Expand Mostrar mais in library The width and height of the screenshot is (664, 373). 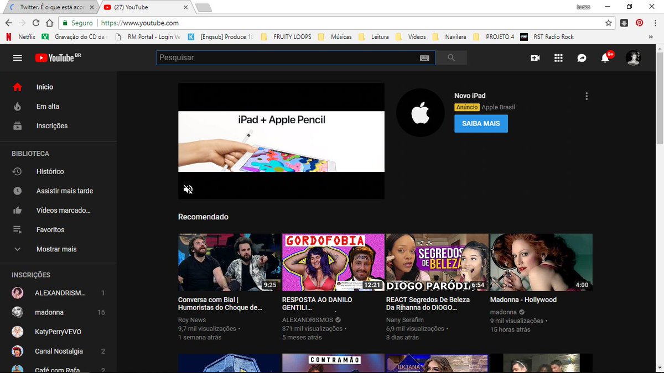point(58,249)
